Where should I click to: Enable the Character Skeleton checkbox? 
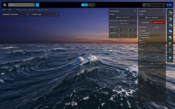[x=140, y=38]
